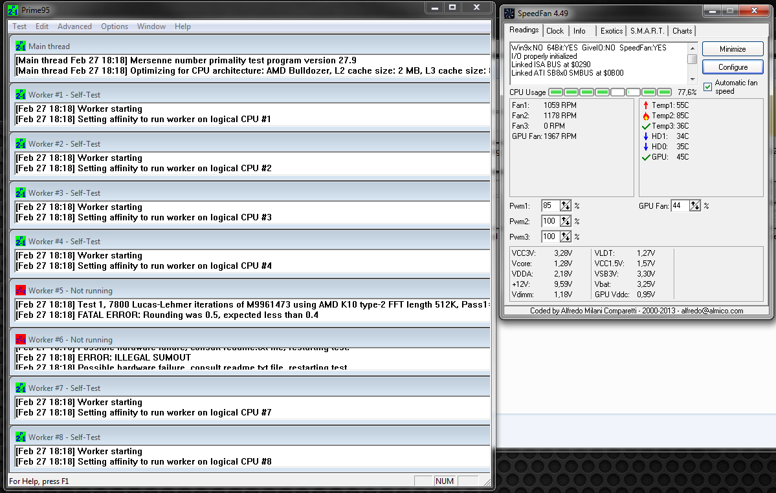Click the Worker #4 Self-Test icon
Screen dimensions: 776x493
(20, 241)
